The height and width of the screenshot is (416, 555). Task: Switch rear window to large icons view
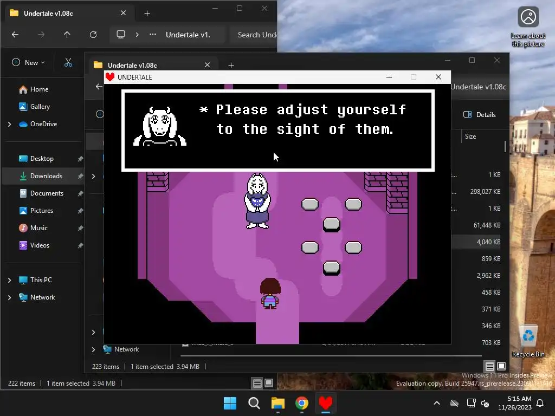pyautogui.click(x=269, y=383)
